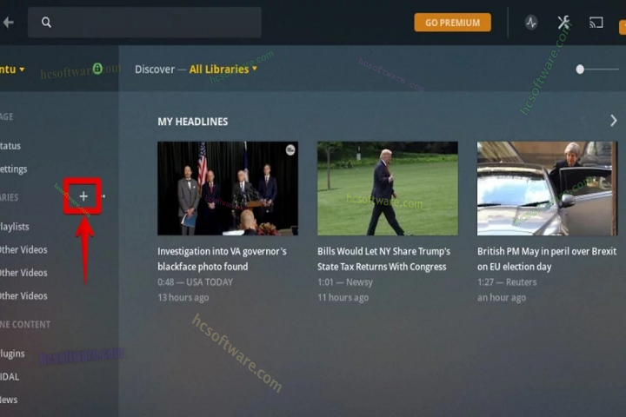Open headline 'British PM May in peril over Brexit'
Image resolution: width=626 pixels, height=417 pixels.
[x=547, y=259]
